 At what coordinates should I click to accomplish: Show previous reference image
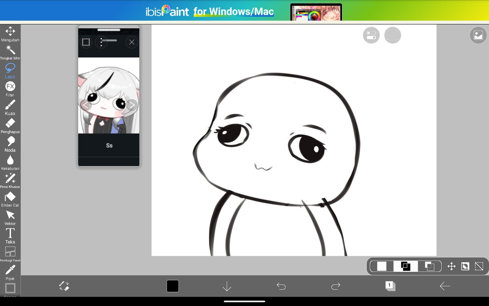pos(86,106)
